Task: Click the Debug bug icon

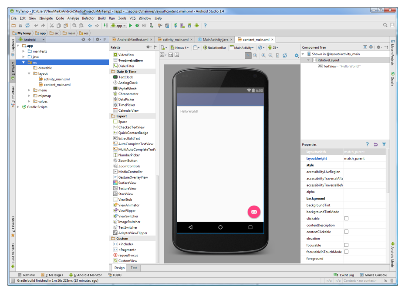Action: click(137, 26)
